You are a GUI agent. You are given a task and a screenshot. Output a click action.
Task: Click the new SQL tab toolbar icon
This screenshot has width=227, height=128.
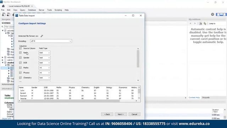[4, 15]
